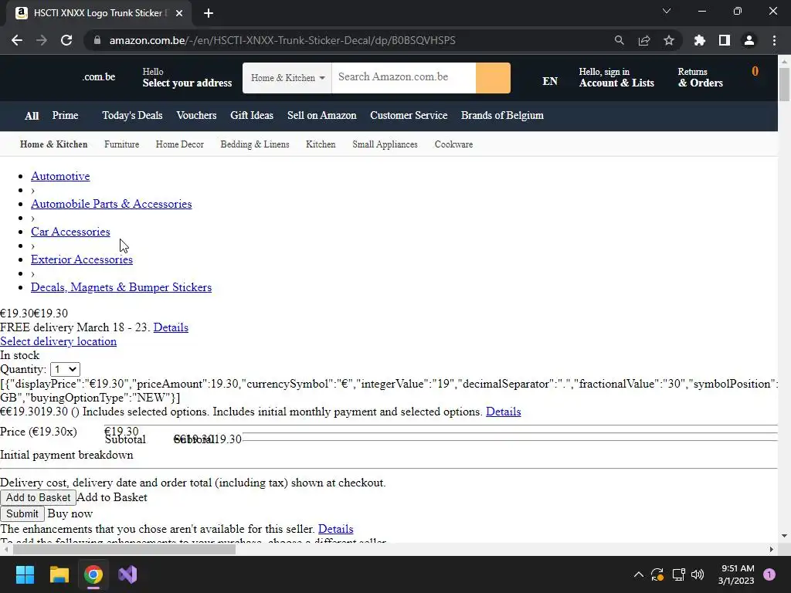Click the horizontal scrollbar thumb
The width and height of the screenshot is (791, 593).
[124, 549]
